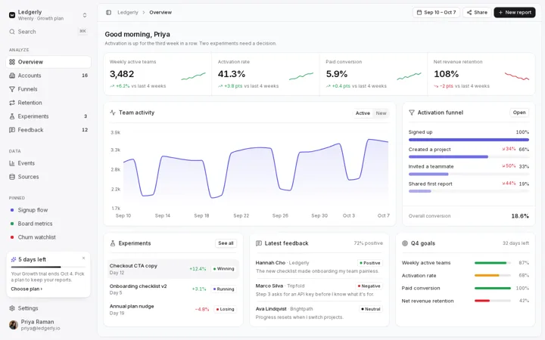Select Overview in the sidebar
545x340 pixels.
[x=48, y=62]
